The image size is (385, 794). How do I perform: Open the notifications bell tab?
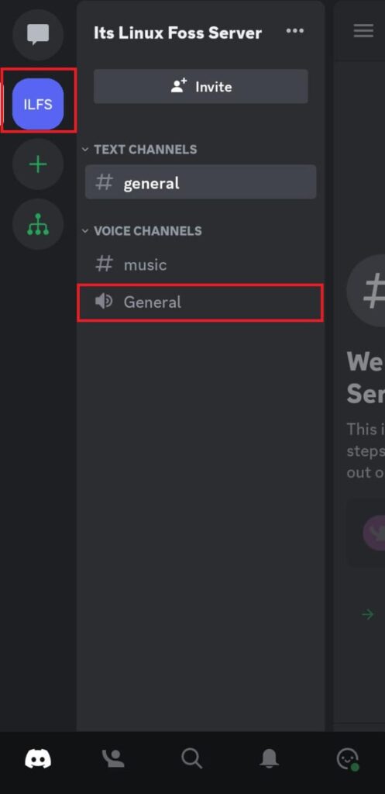(x=270, y=758)
